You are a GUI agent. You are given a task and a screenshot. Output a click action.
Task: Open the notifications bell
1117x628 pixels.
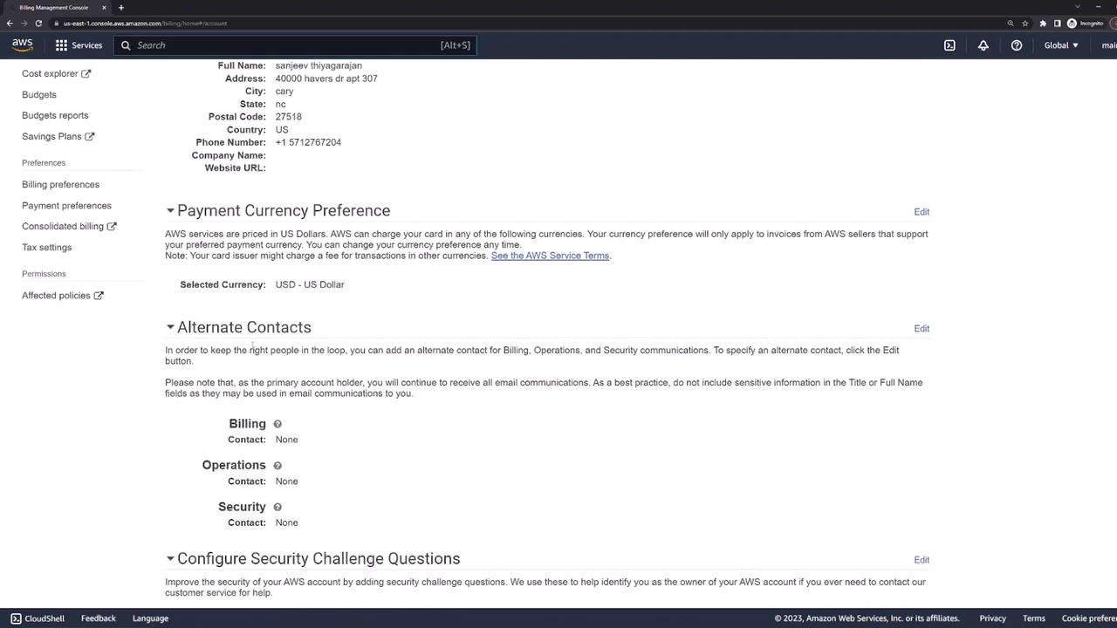[x=983, y=45]
